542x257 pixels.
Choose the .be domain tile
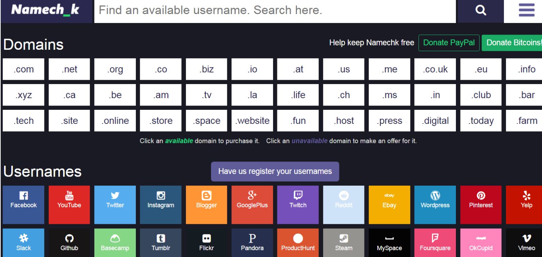pyautogui.click(x=115, y=95)
